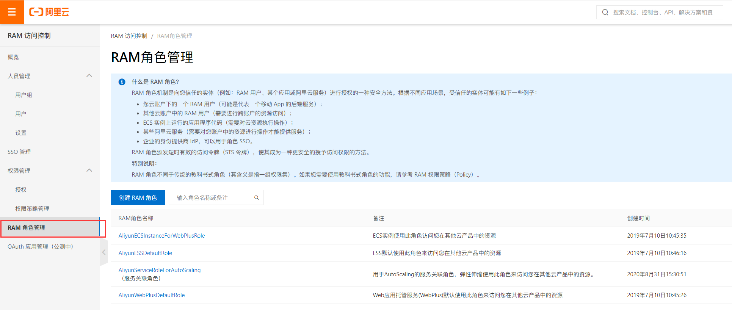
Task: Click the date 2019年7月10日10:45:35
Action: click(657, 236)
